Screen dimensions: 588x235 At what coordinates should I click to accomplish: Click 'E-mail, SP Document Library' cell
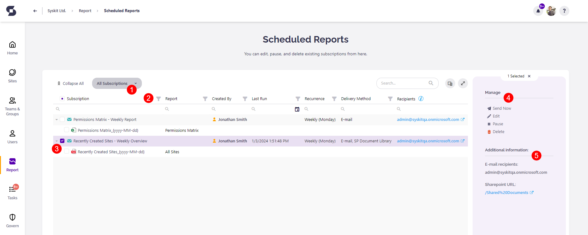tap(366, 141)
